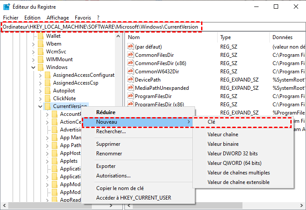The width and height of the screenshot is (306, 210).
Task: Choose Clé from the Nouveau submenu
Action: pos(212,122)
